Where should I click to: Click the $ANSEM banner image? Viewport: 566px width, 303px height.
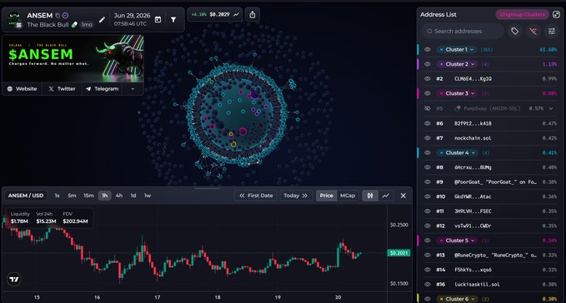click(73, 58)
